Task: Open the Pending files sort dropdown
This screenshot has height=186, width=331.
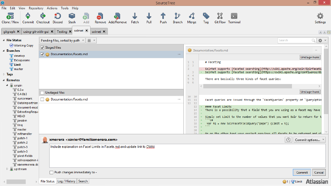Action: tap(62, 40)
